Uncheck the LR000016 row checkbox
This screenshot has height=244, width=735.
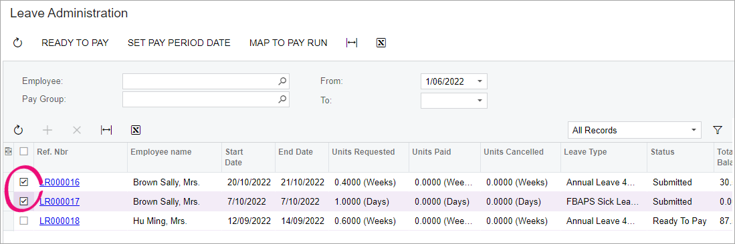pos(24,182)
